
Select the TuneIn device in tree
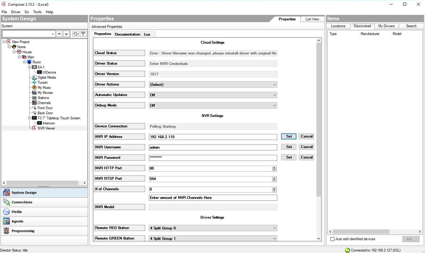pos(42,83)
